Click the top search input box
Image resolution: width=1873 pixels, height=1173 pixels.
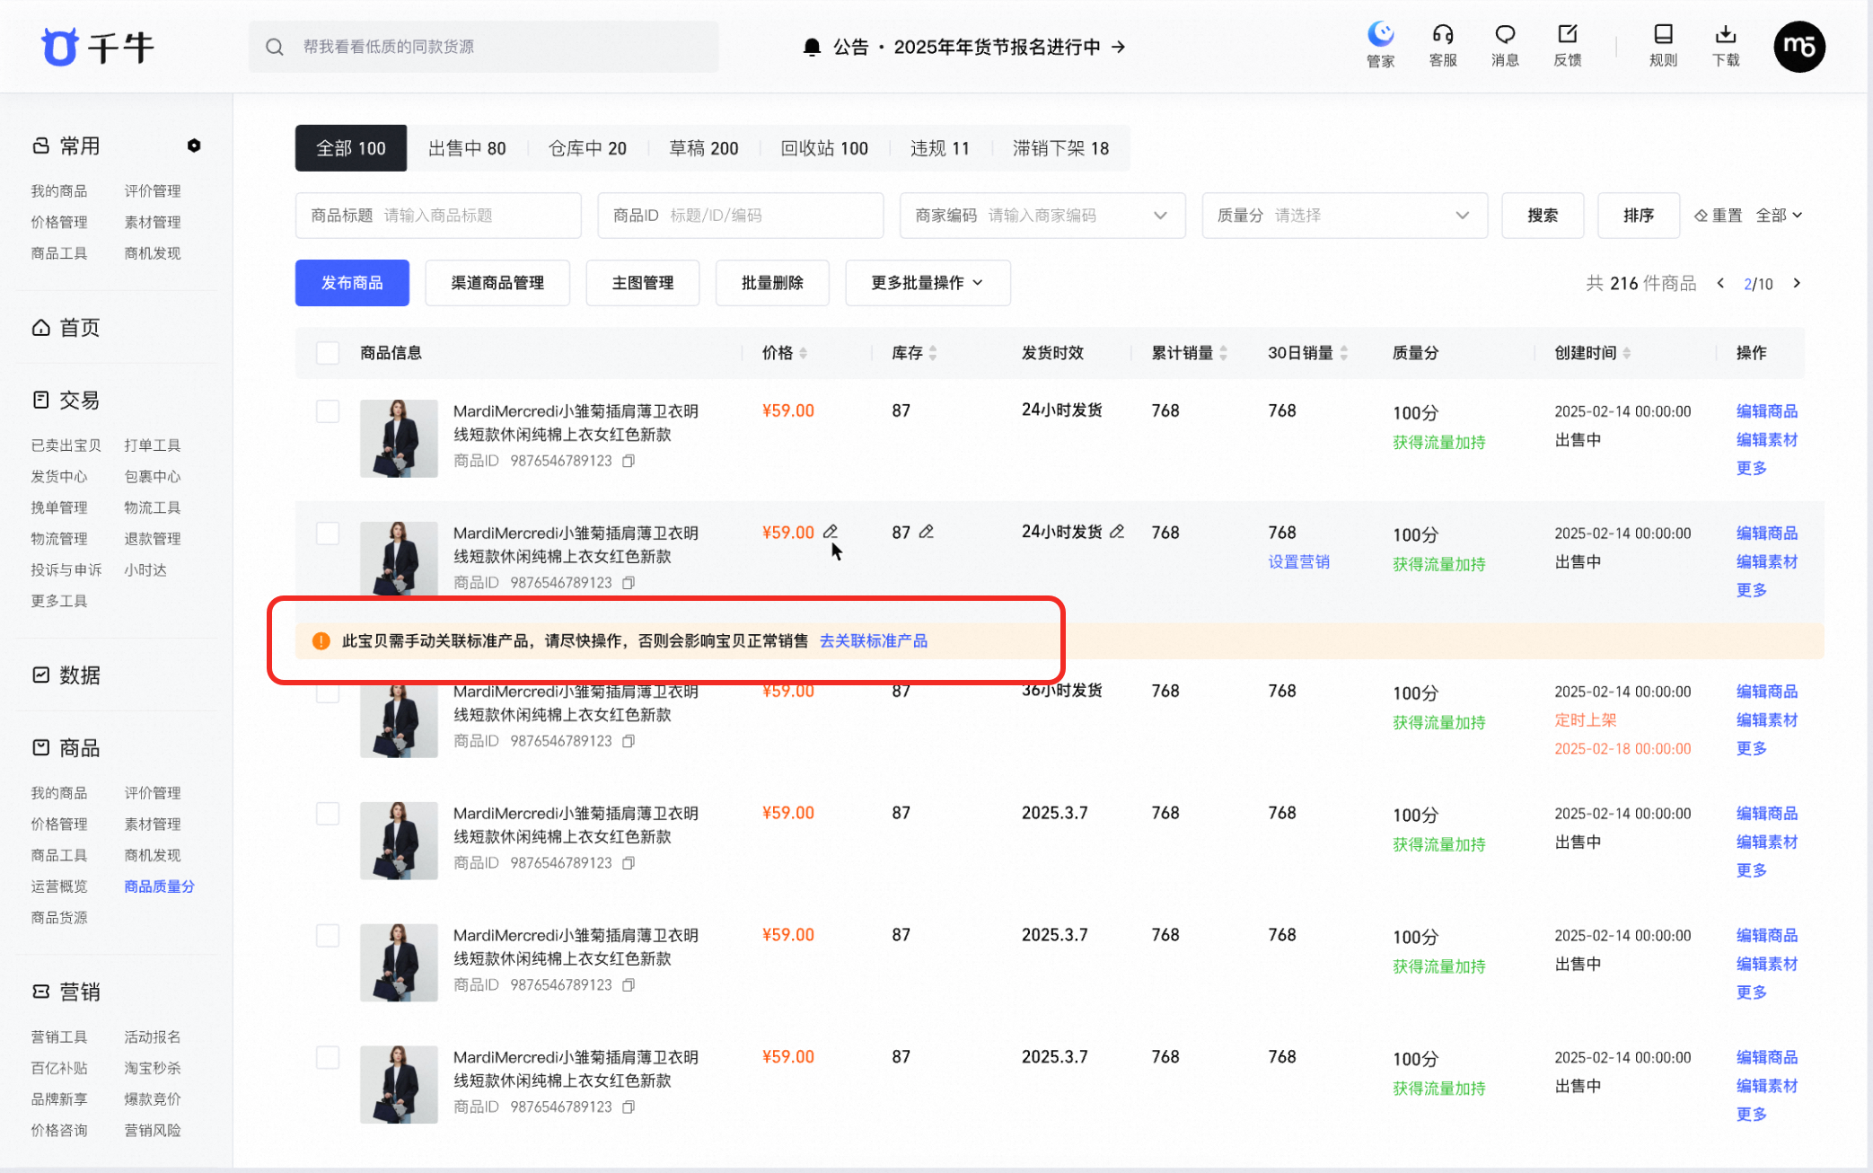coord(483,47)
